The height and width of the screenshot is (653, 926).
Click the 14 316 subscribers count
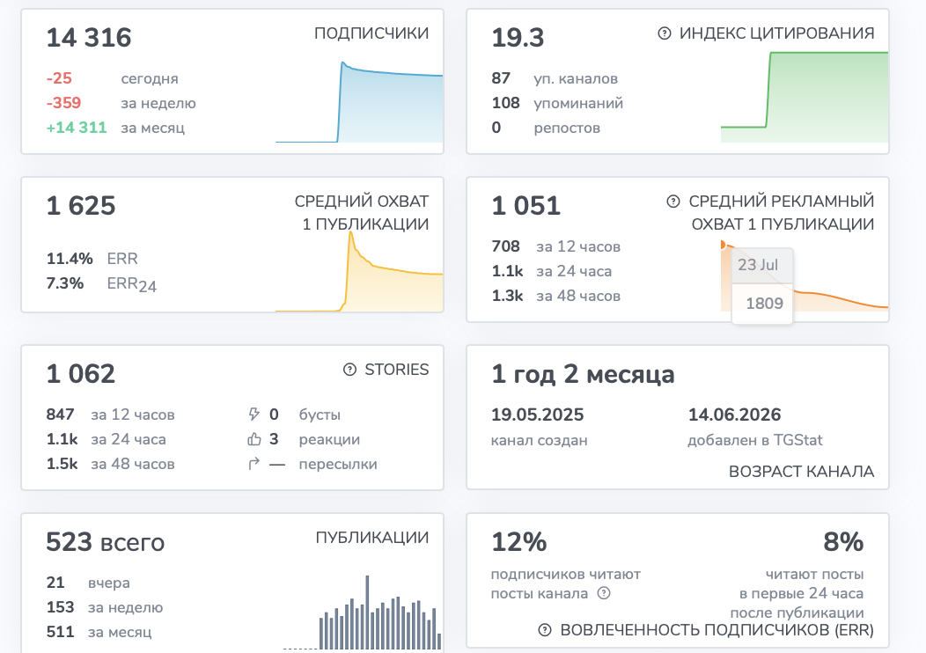pos(89,38)
